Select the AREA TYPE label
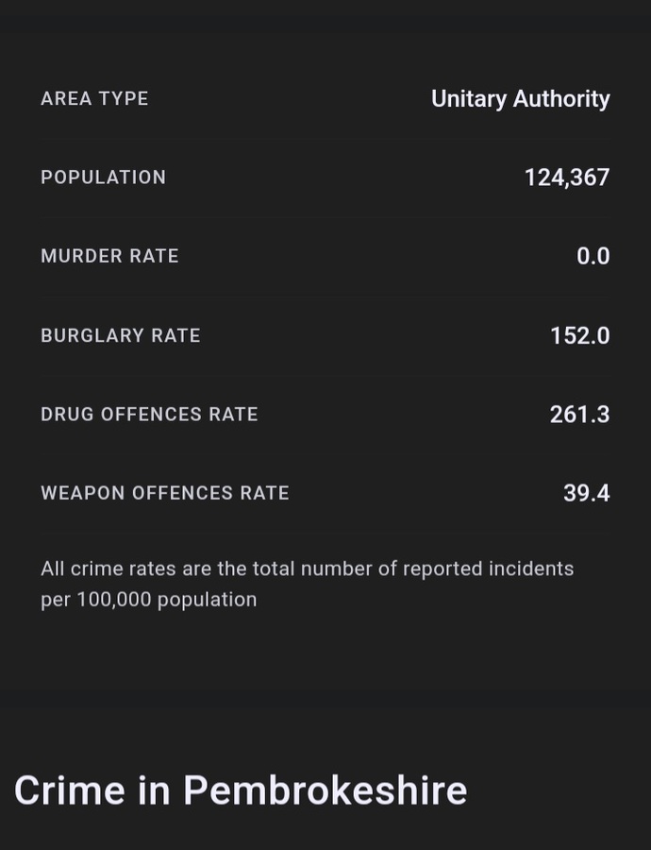 point(94,98)
